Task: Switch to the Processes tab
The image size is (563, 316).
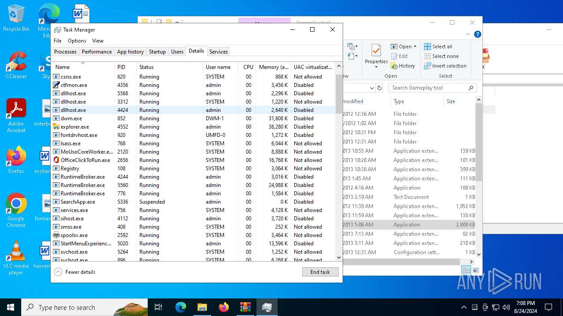Action: point(65,52)
